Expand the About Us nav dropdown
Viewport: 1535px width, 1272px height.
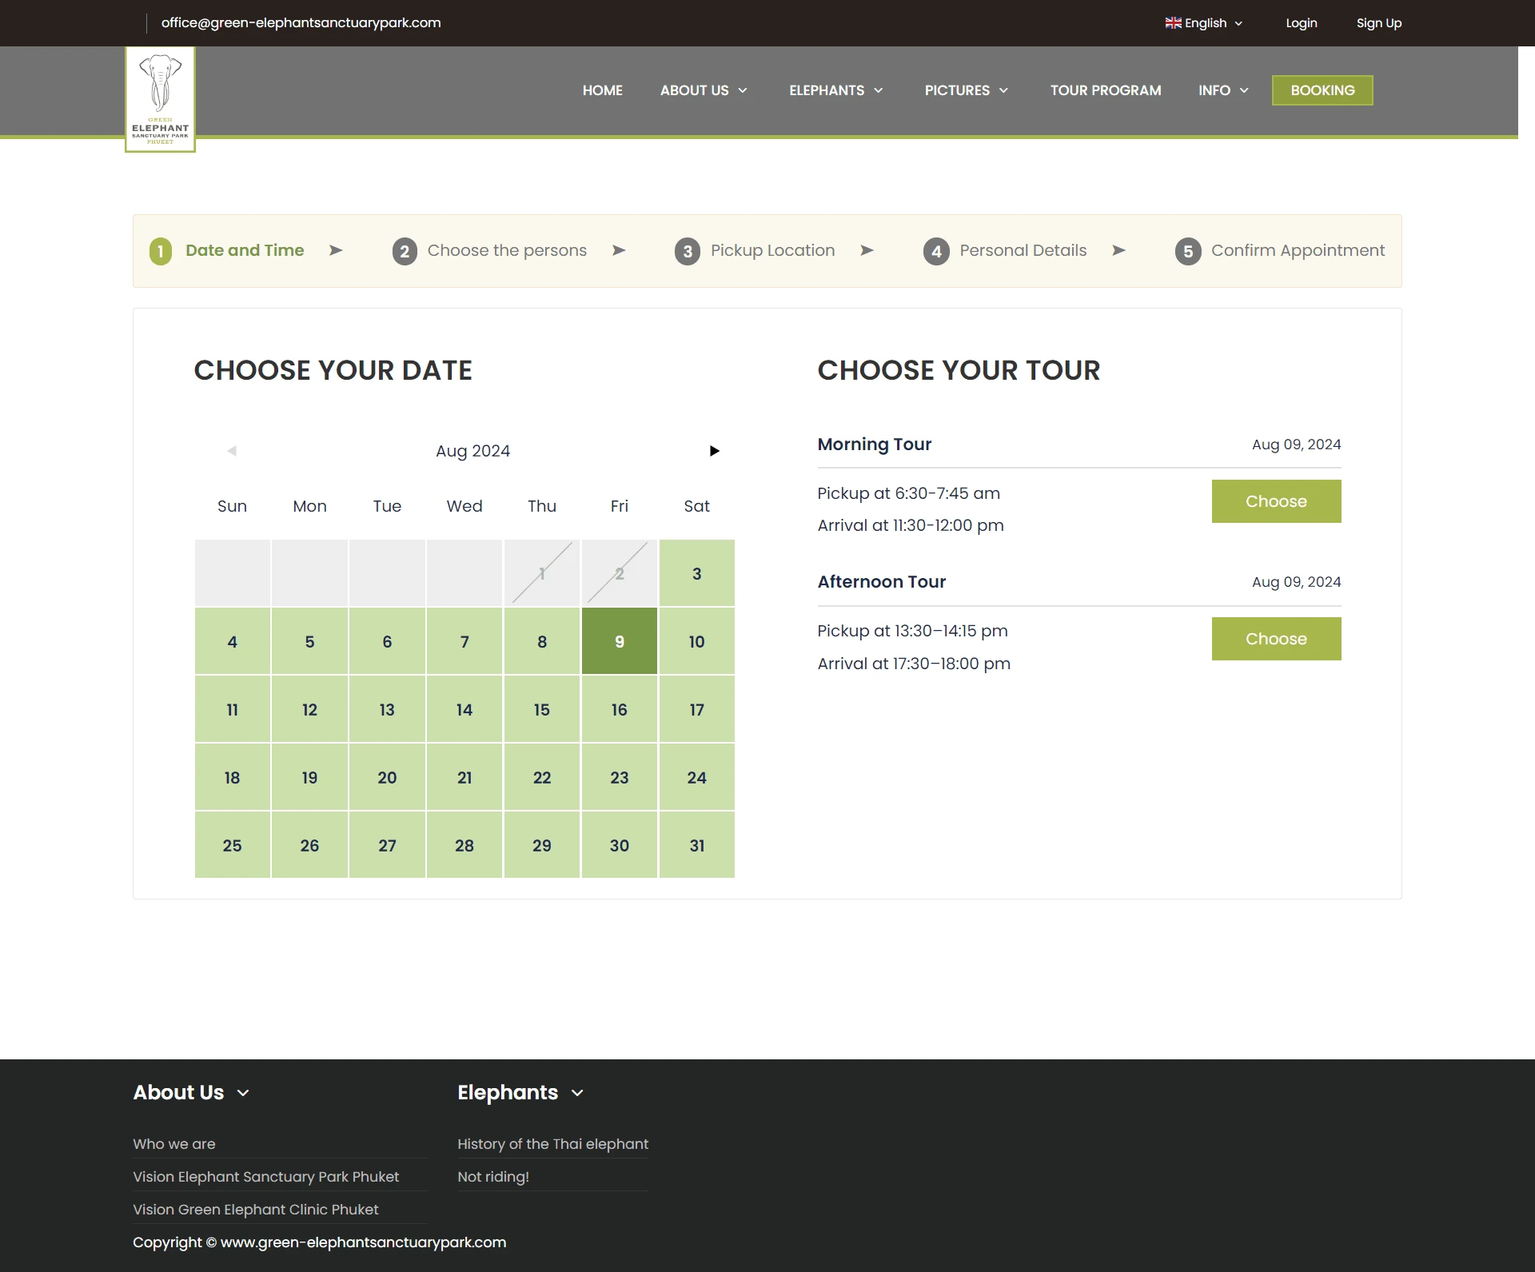704,90
